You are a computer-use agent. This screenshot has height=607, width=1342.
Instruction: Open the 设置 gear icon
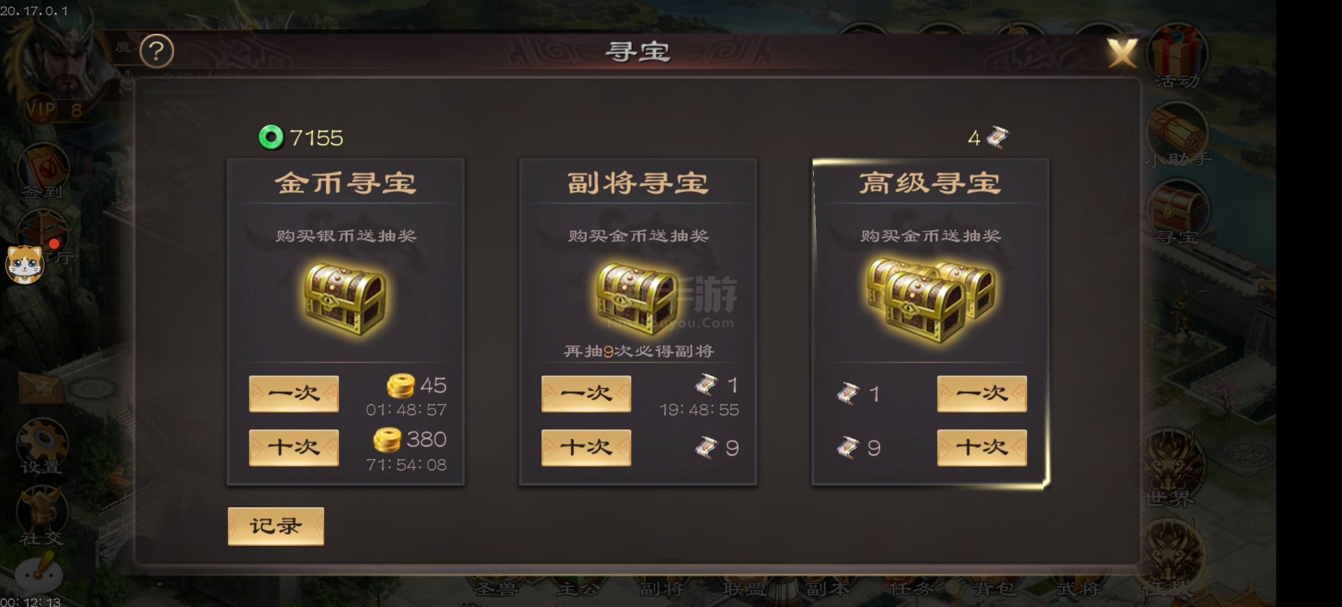click(41, 446)
